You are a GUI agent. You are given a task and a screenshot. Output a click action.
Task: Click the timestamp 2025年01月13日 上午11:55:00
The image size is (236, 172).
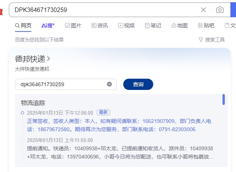tap(60, 140)
